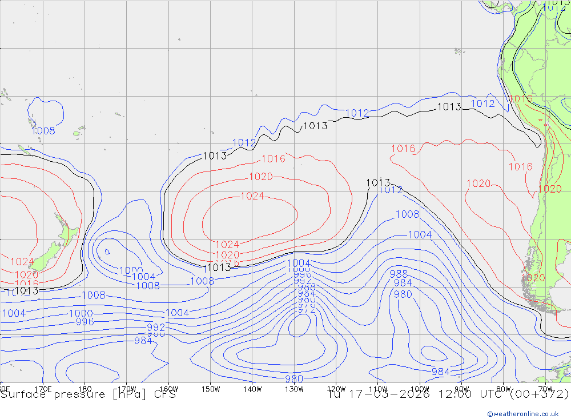
Task: Click the 130W longitude label
Action: point(294,389)
